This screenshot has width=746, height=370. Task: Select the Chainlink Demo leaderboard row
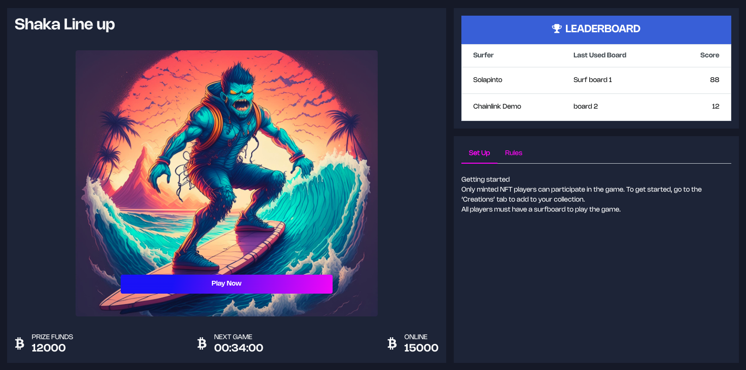tap(596, 107)
